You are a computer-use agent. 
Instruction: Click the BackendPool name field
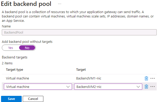(79, 32)
